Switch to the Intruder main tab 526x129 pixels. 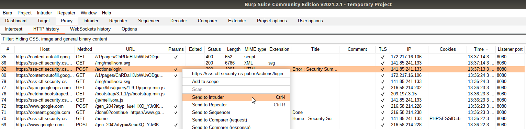pyautogui.click(x=91, y=21)
